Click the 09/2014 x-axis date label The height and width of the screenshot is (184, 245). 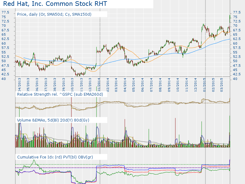click(169, 84)
